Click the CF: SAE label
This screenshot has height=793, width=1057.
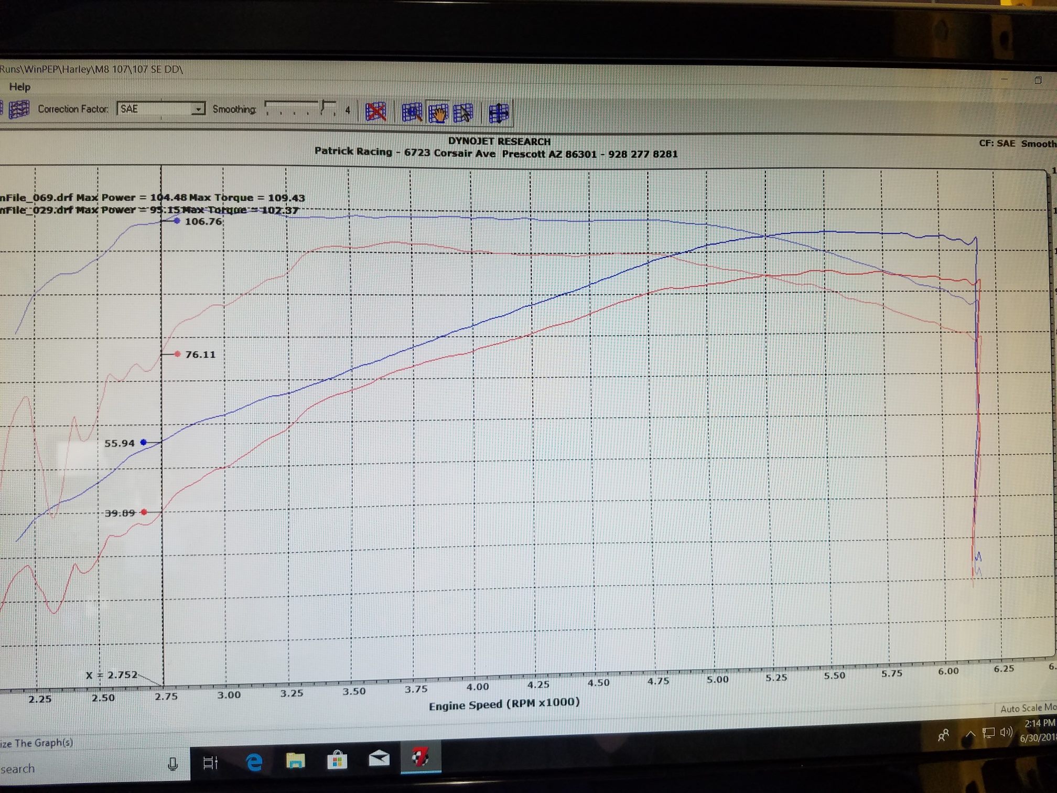point(997,143)
